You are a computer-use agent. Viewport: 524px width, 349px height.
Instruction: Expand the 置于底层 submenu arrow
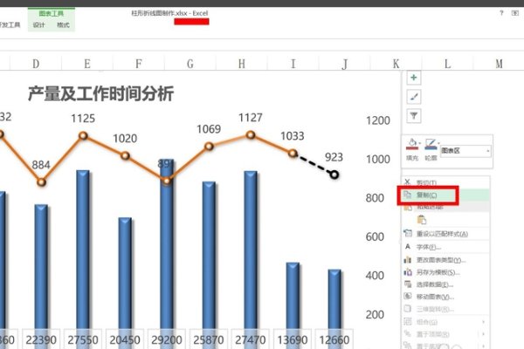click(x=483, y=346)
